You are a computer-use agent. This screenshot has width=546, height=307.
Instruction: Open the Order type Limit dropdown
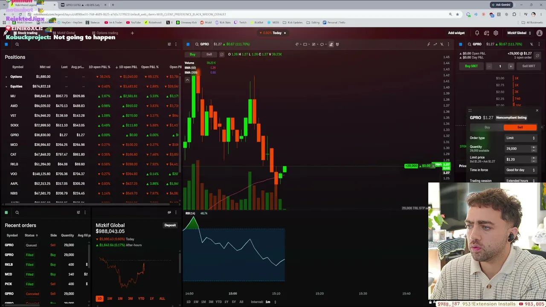coord(520,138)
